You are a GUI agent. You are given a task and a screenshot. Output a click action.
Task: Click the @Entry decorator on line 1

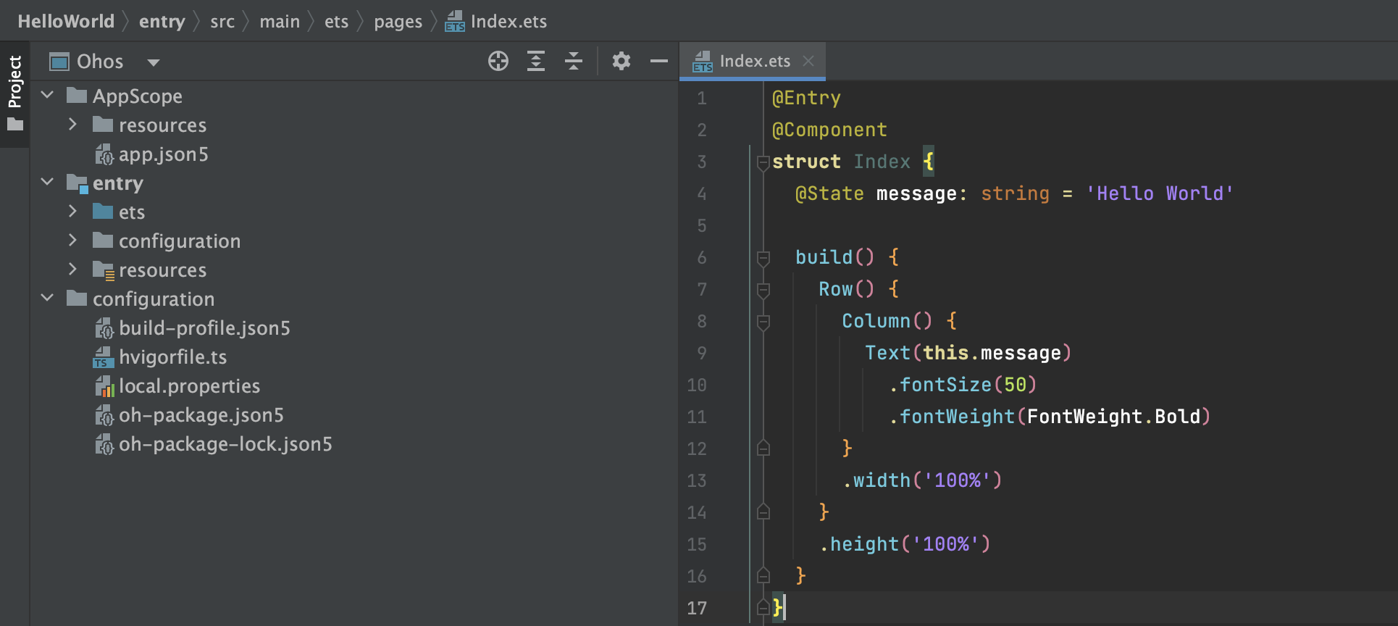806,98
